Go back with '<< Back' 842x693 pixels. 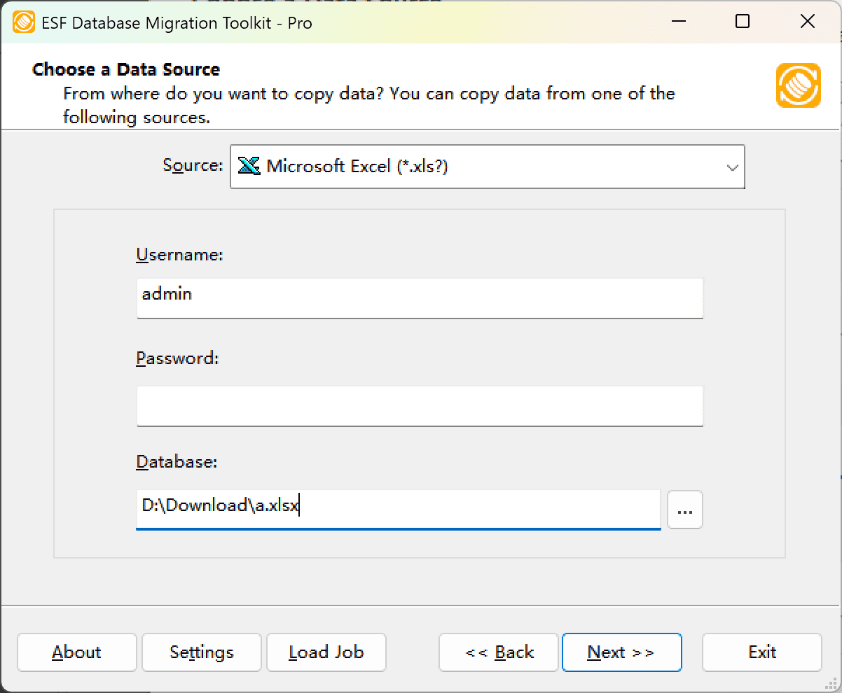point(498,652)
